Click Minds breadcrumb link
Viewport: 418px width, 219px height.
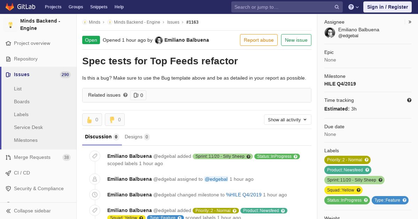94,22
